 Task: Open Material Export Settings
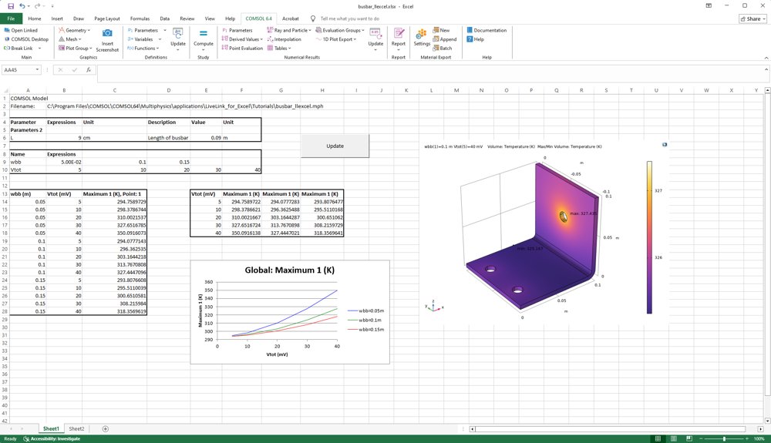pos(422,37)
